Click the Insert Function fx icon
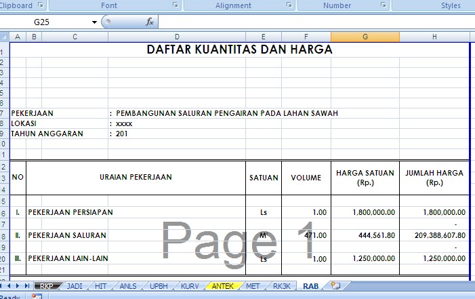The height and width of the screenshot is (299, 475). click(x=150, y=22)
